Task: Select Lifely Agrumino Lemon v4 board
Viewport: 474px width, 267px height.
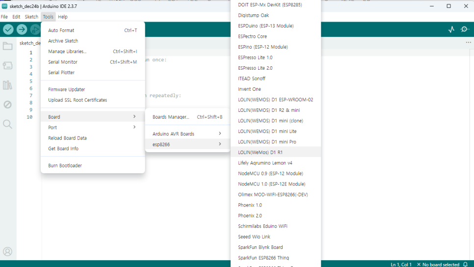Action: (276, 163)
